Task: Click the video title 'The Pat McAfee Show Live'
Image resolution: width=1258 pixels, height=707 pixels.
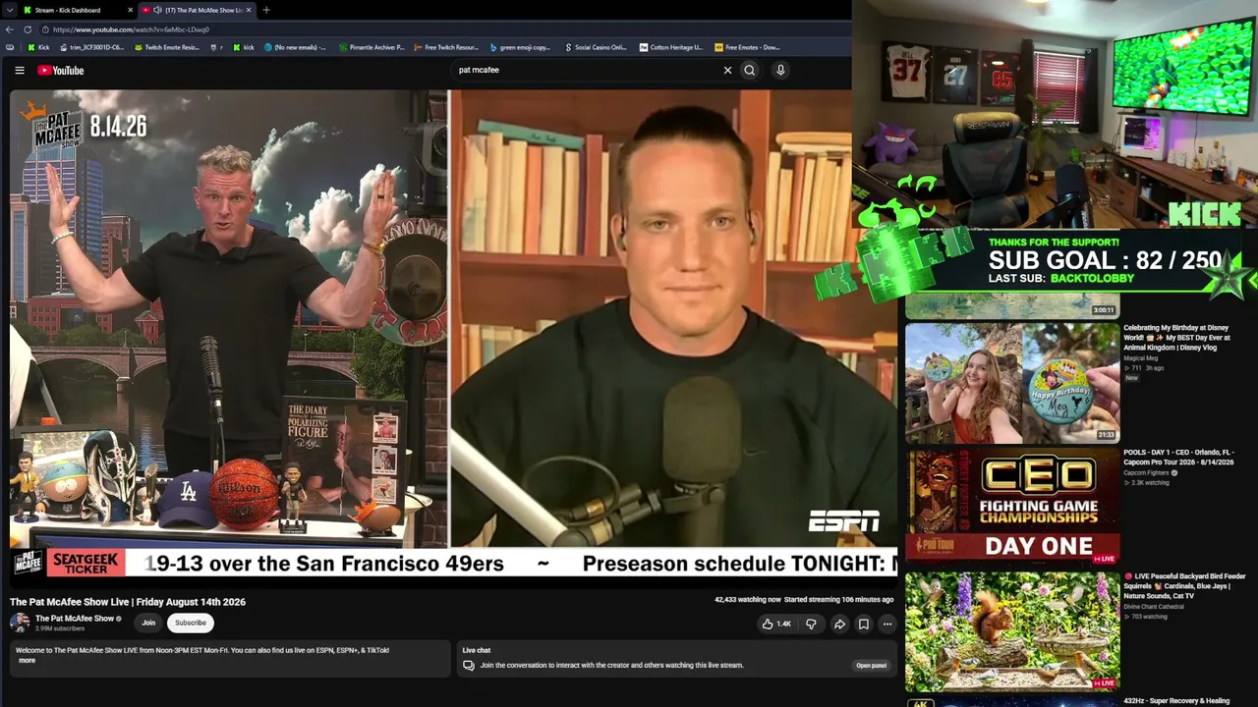Action: coord(128,602)
